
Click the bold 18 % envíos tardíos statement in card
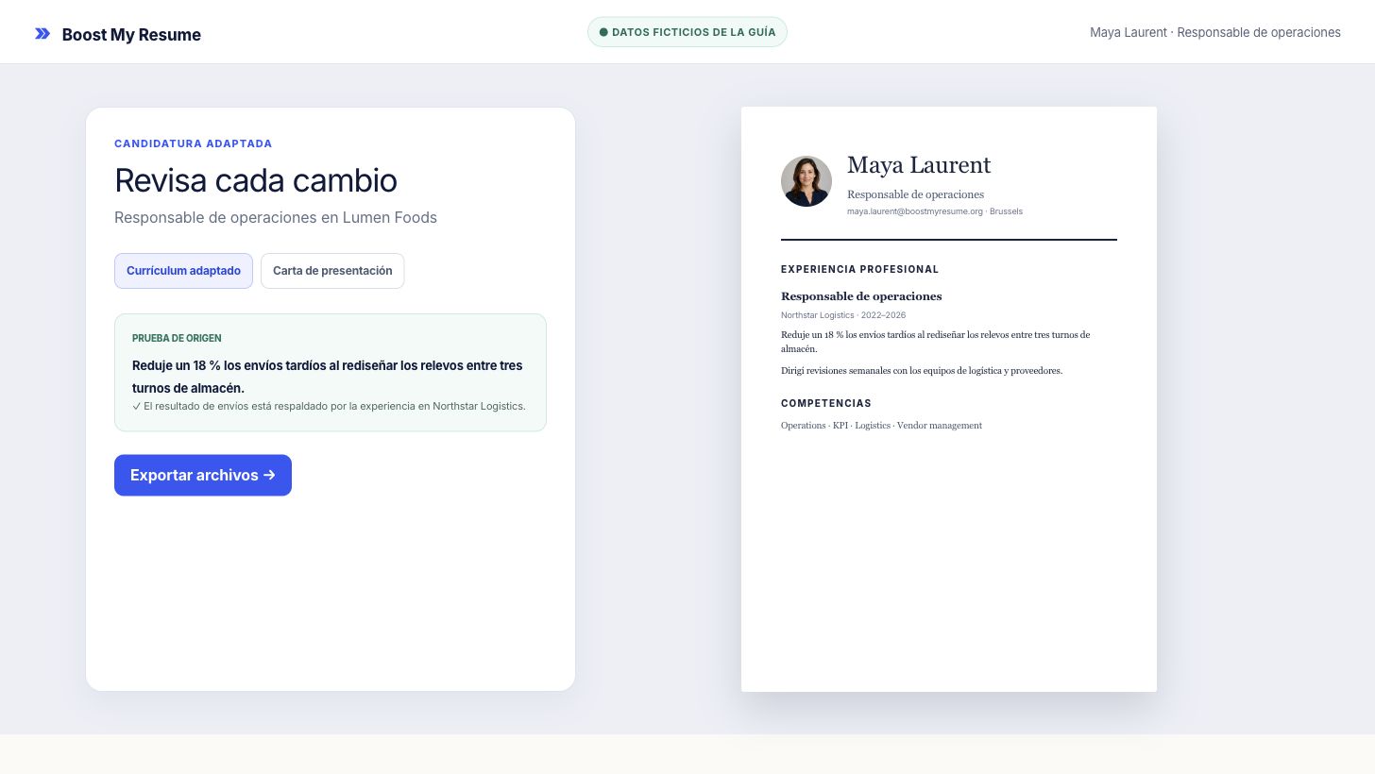click(x=327, y=377)
